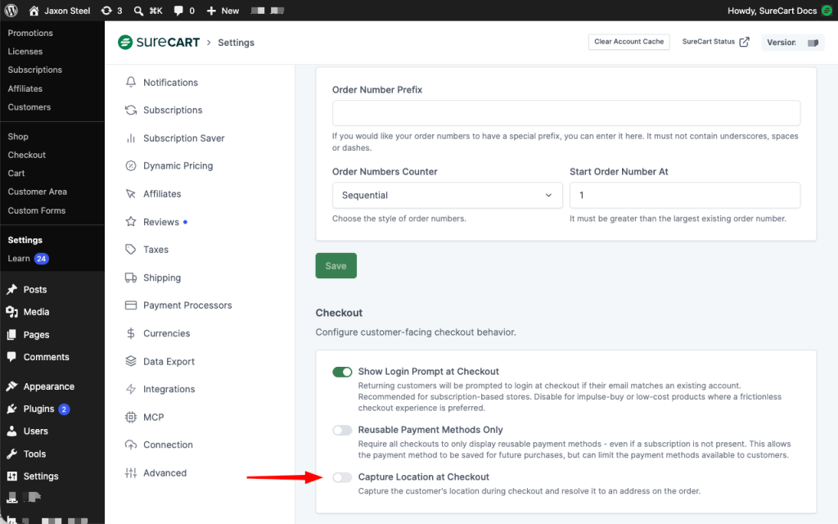This screenshot has width=838, height=524.
Task: Click the Payment Processors card icon
Action: (x=131, y=305)
